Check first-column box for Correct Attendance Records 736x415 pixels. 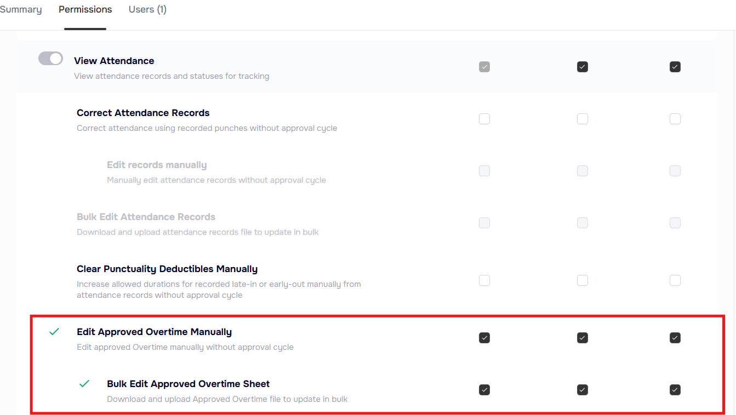[x=484, y=119]
